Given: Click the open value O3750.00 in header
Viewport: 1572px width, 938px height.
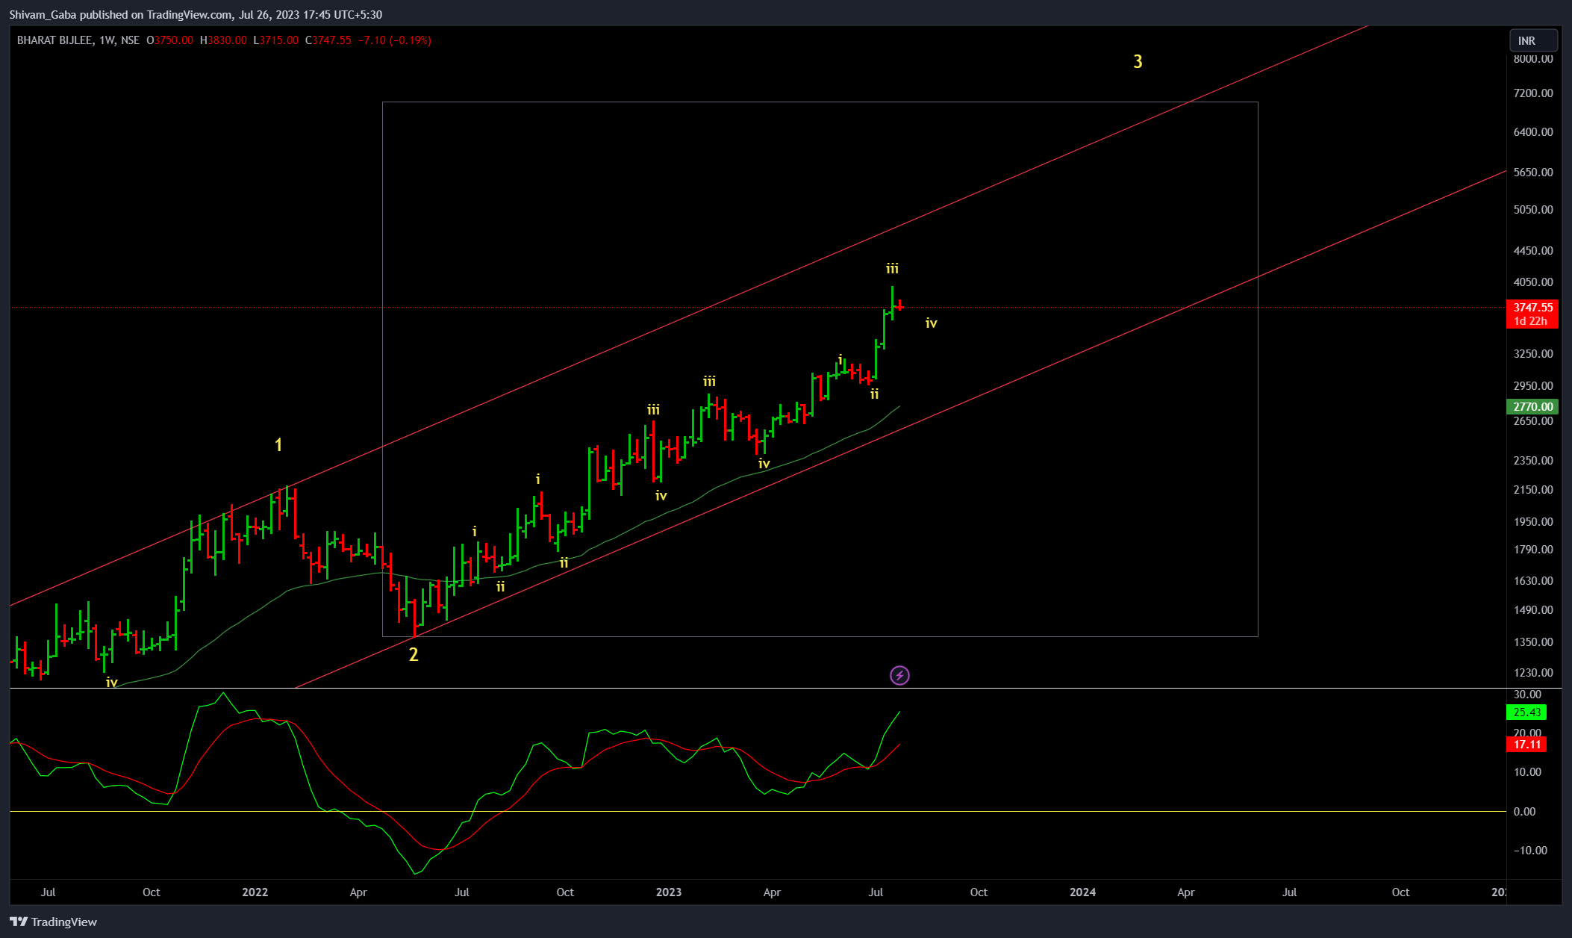Looking at the screenshot, I should pos(169,40).
